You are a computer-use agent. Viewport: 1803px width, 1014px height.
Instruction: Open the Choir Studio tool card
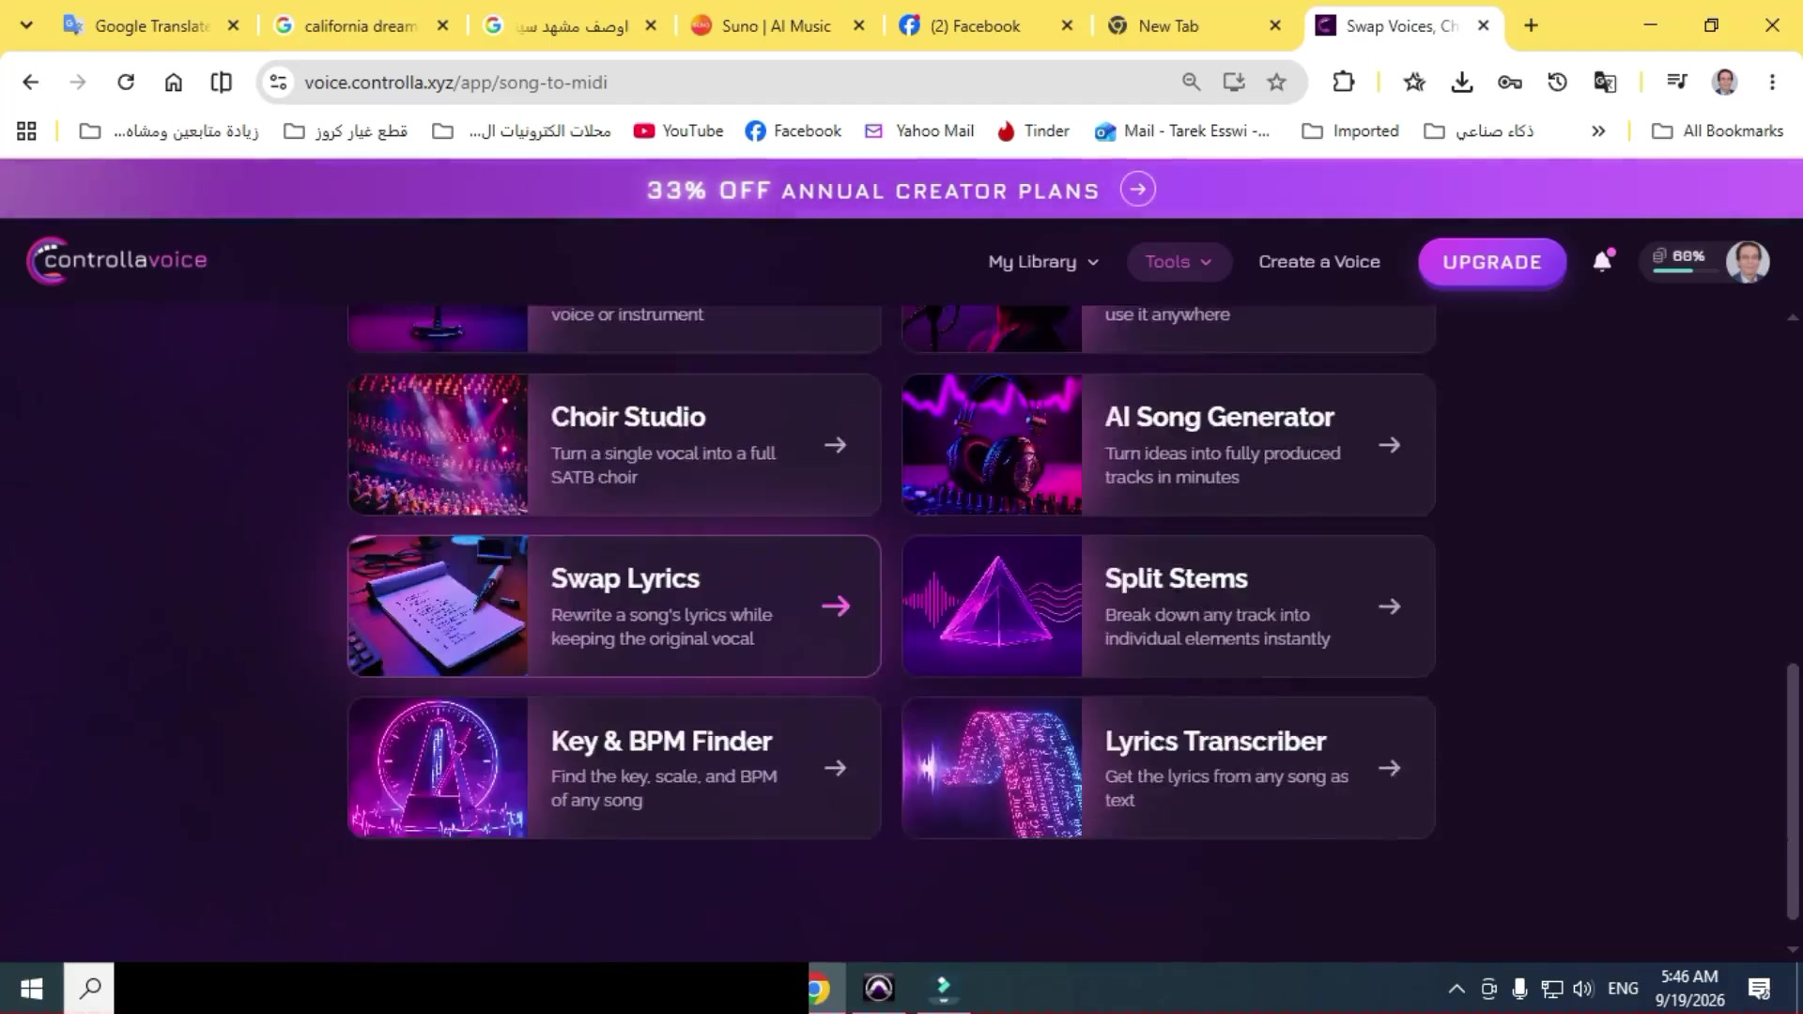point(614,445)
